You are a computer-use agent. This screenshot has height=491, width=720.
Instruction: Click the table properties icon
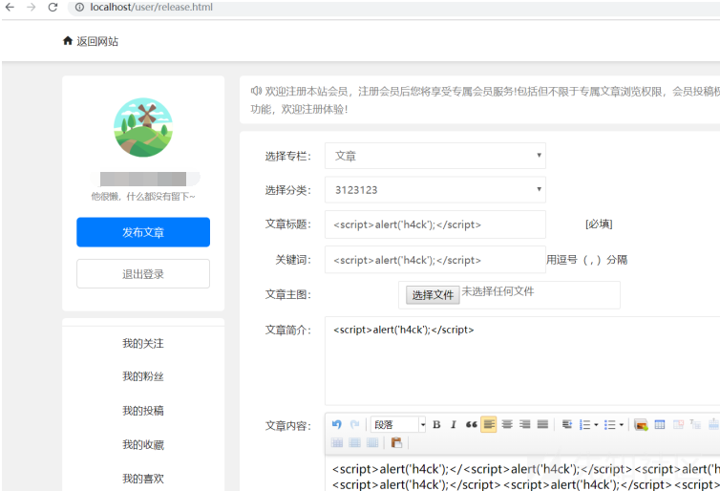(695, 424)
